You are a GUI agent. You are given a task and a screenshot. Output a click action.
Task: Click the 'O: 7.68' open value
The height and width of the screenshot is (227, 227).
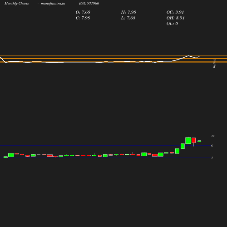coord(83,12)
